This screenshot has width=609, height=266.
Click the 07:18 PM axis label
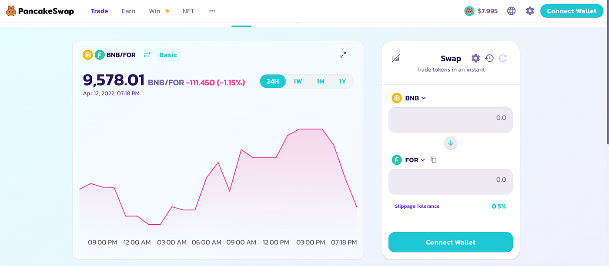click(344, 243)
